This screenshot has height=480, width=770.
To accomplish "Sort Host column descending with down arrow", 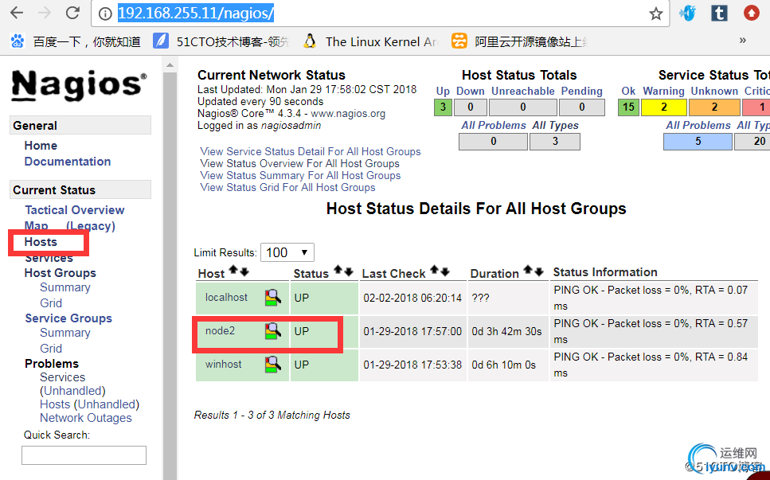I will tap(244, 271).
